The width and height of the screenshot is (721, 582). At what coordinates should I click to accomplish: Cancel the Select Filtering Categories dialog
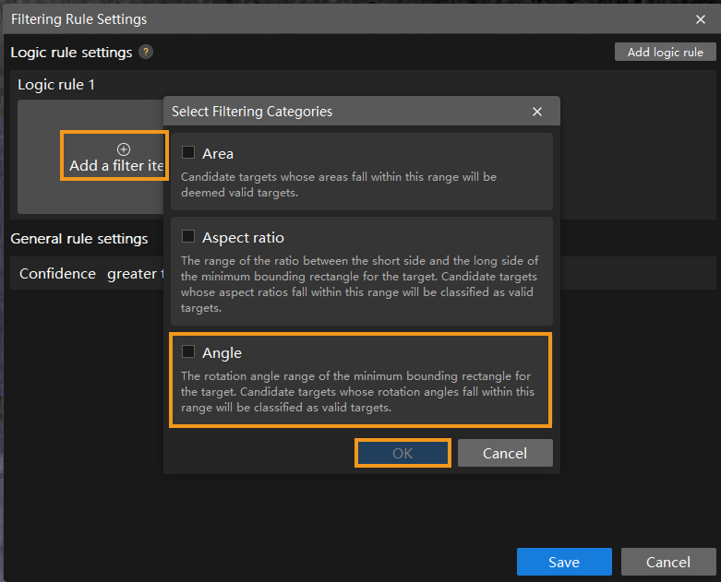click(505, 453)
